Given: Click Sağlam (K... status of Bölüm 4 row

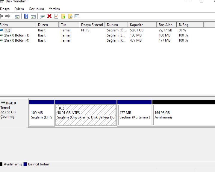Looking at the screenshot, I should click(x=116, y=40).
